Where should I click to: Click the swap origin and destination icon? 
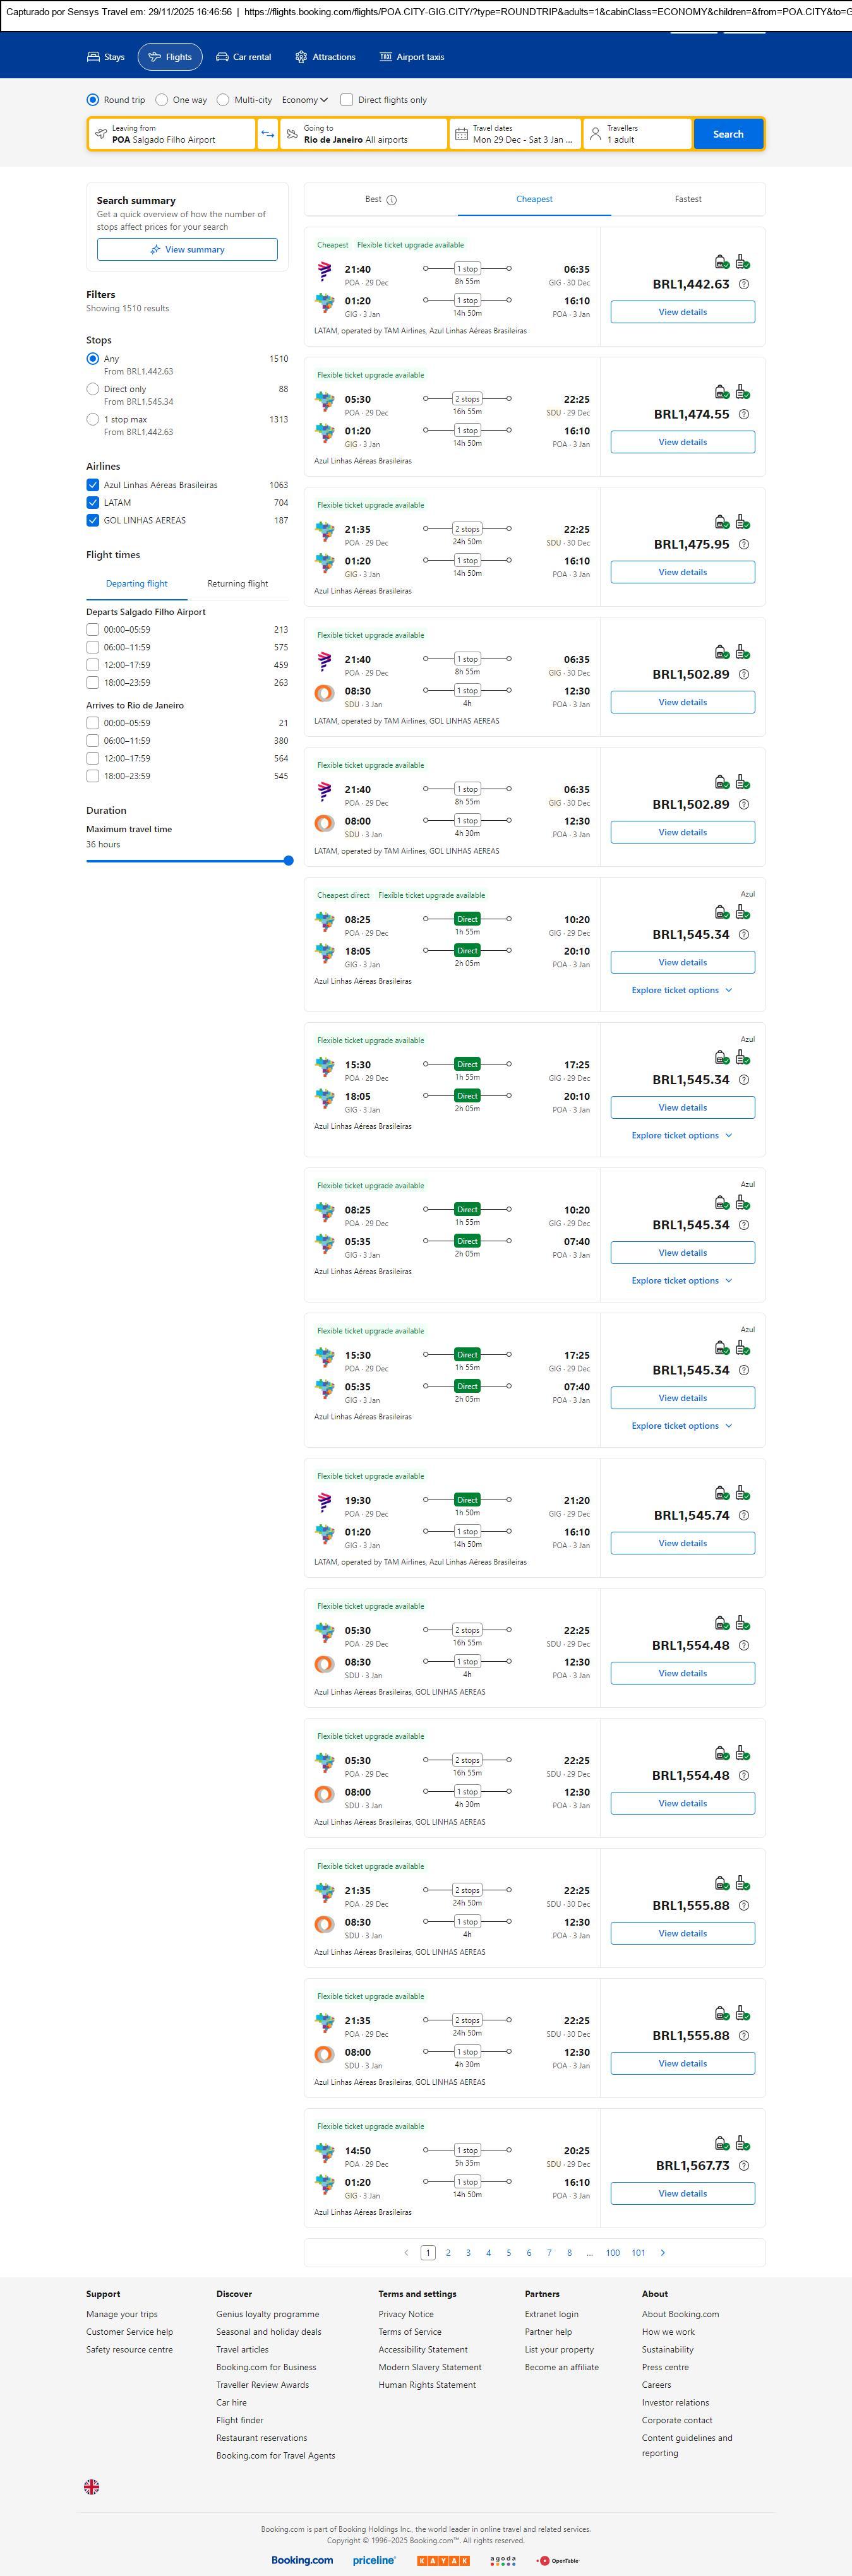point(267,134)
